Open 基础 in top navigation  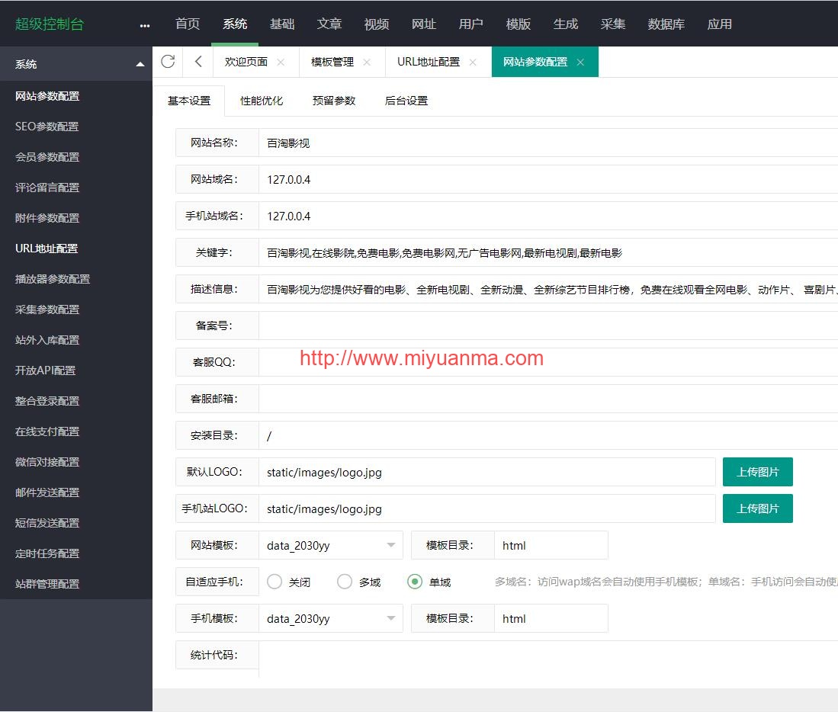click(x=282, y=24)
